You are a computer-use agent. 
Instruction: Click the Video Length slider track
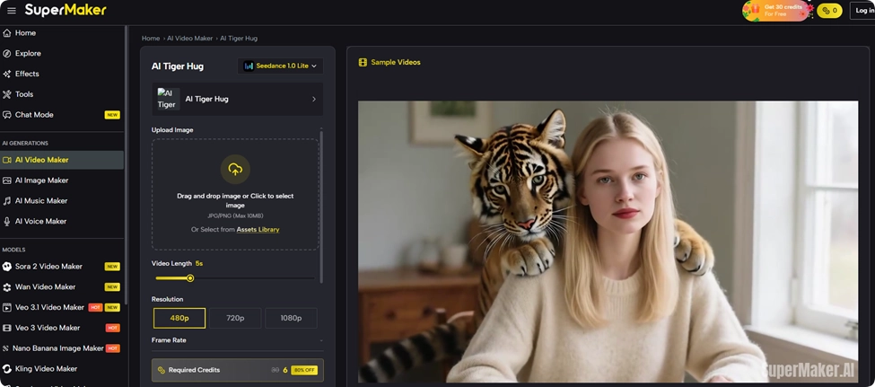tap(235, 278)
